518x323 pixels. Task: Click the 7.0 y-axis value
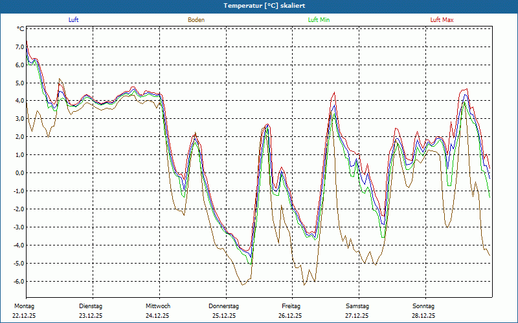point(19,47)
